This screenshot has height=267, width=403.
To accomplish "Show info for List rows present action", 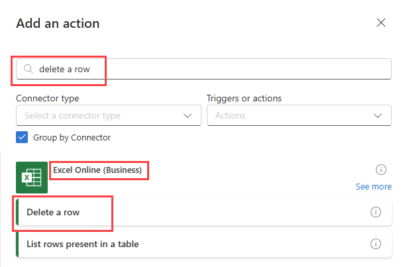I will click(x=375, y=244).
